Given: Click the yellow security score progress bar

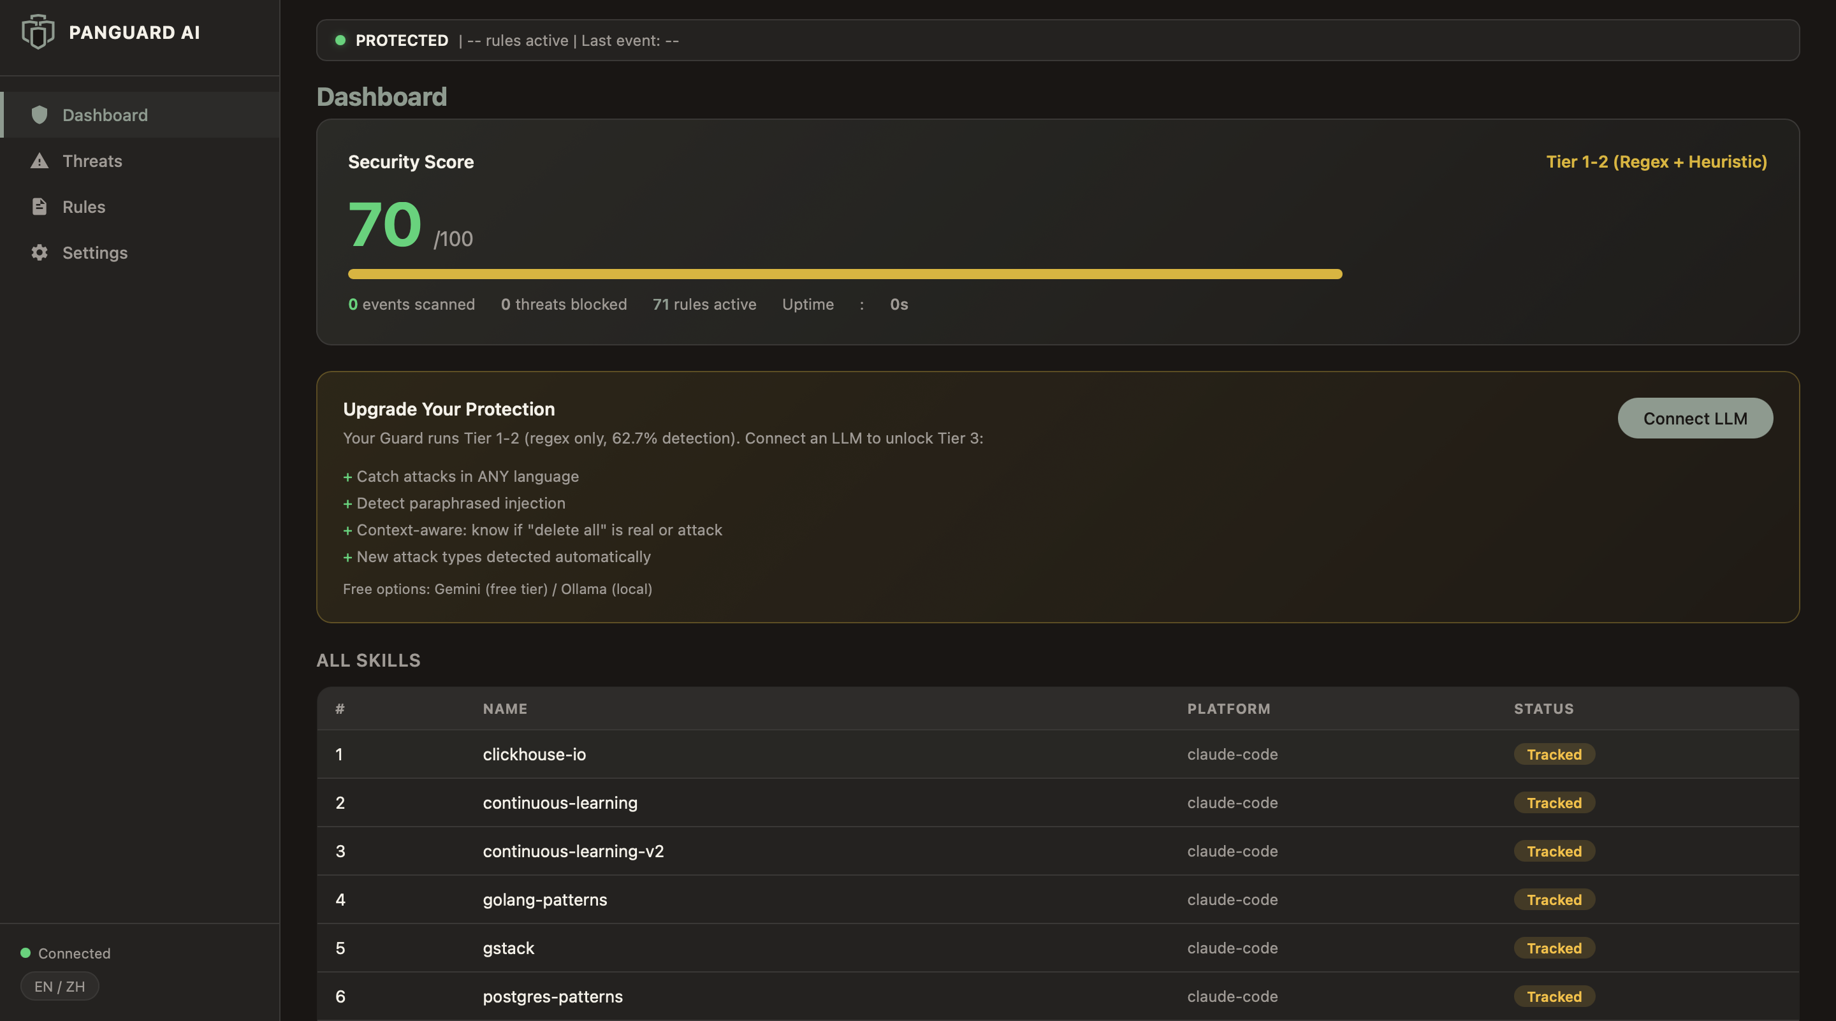Looking at the screenshot, I should coord(845,273).
